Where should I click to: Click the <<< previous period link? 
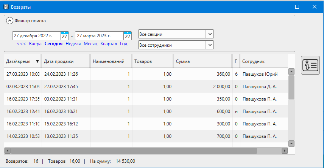click(21, 44)
